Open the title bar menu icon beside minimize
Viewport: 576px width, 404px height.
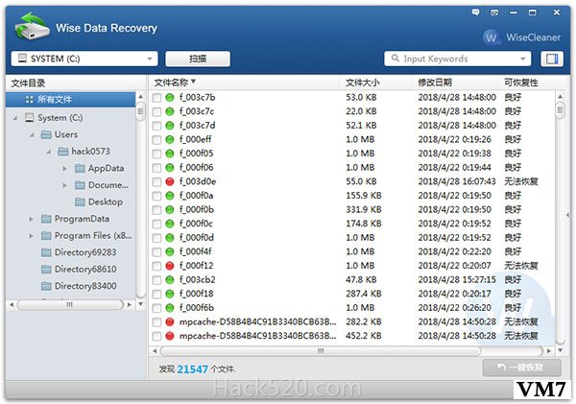(x=494, y=12)
